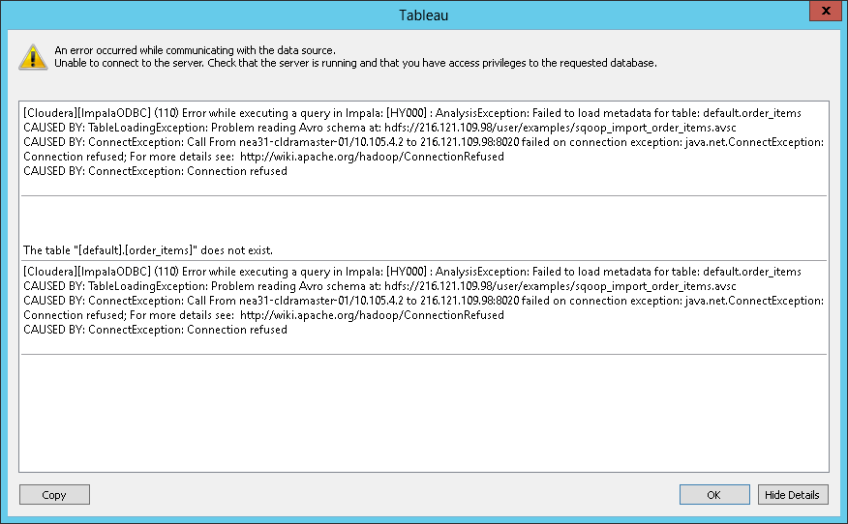Click the table does not exist message
The height and width of the screenshot is (524, 848).
point(148,250)
